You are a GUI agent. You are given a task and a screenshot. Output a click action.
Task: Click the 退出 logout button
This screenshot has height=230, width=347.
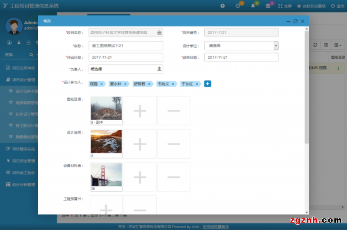pos(337,6)
